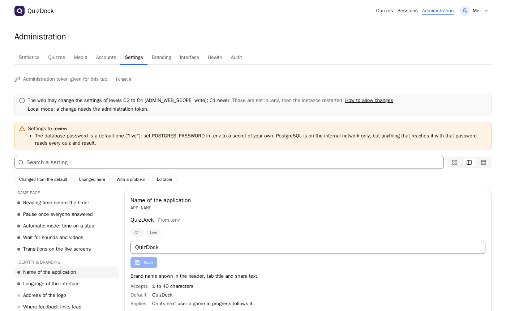The height and width of the screenshot is (311, 506).
Task: Switch to the Audit tab
Action: [x=236, y=57]
